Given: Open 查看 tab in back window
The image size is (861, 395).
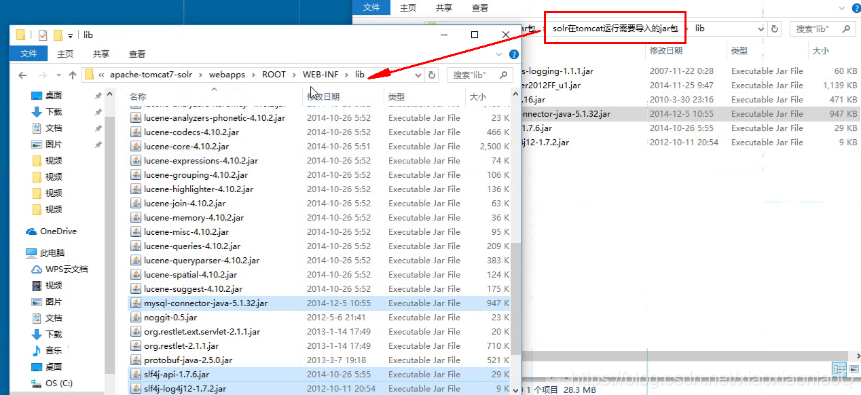Looking at the screenshot, I should coord(480,8).
